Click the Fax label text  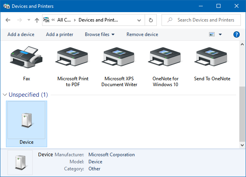[26, 78]
